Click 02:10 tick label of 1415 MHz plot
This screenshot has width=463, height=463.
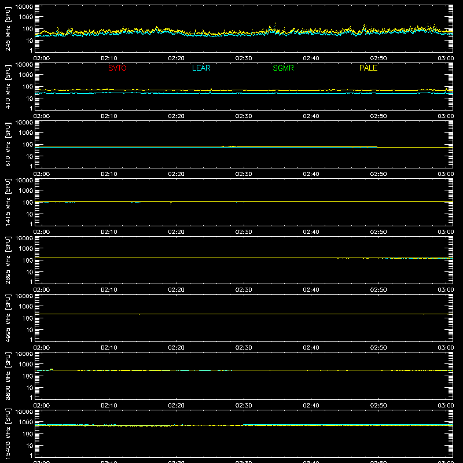click(109, 232)
